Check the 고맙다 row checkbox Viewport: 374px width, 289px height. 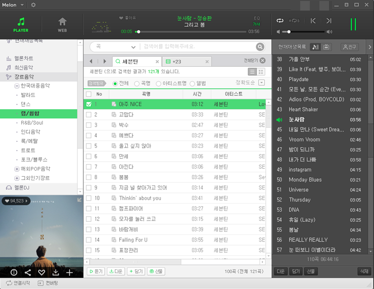(x=89, y=115)
